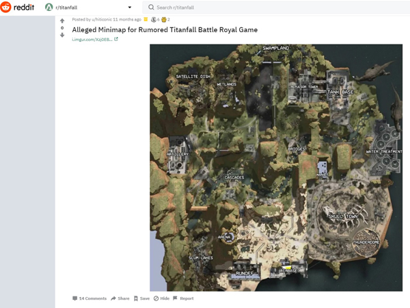
Task: Click the THUNDERDOME label on the map
Action: click(366, 242)
